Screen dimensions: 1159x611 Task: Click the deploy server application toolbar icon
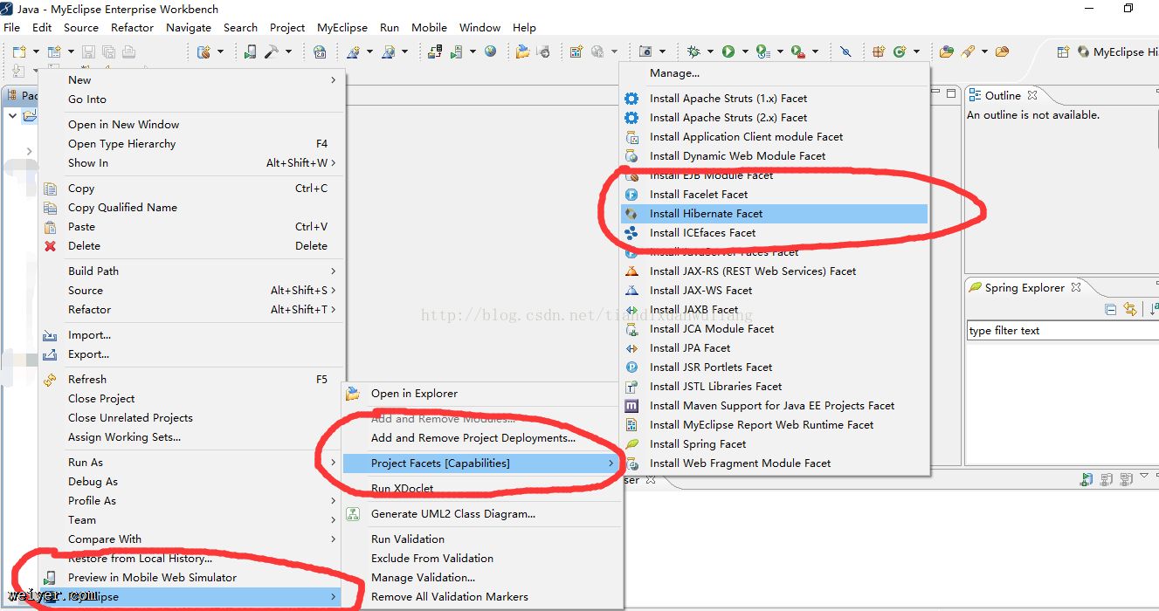coord(435,52)
